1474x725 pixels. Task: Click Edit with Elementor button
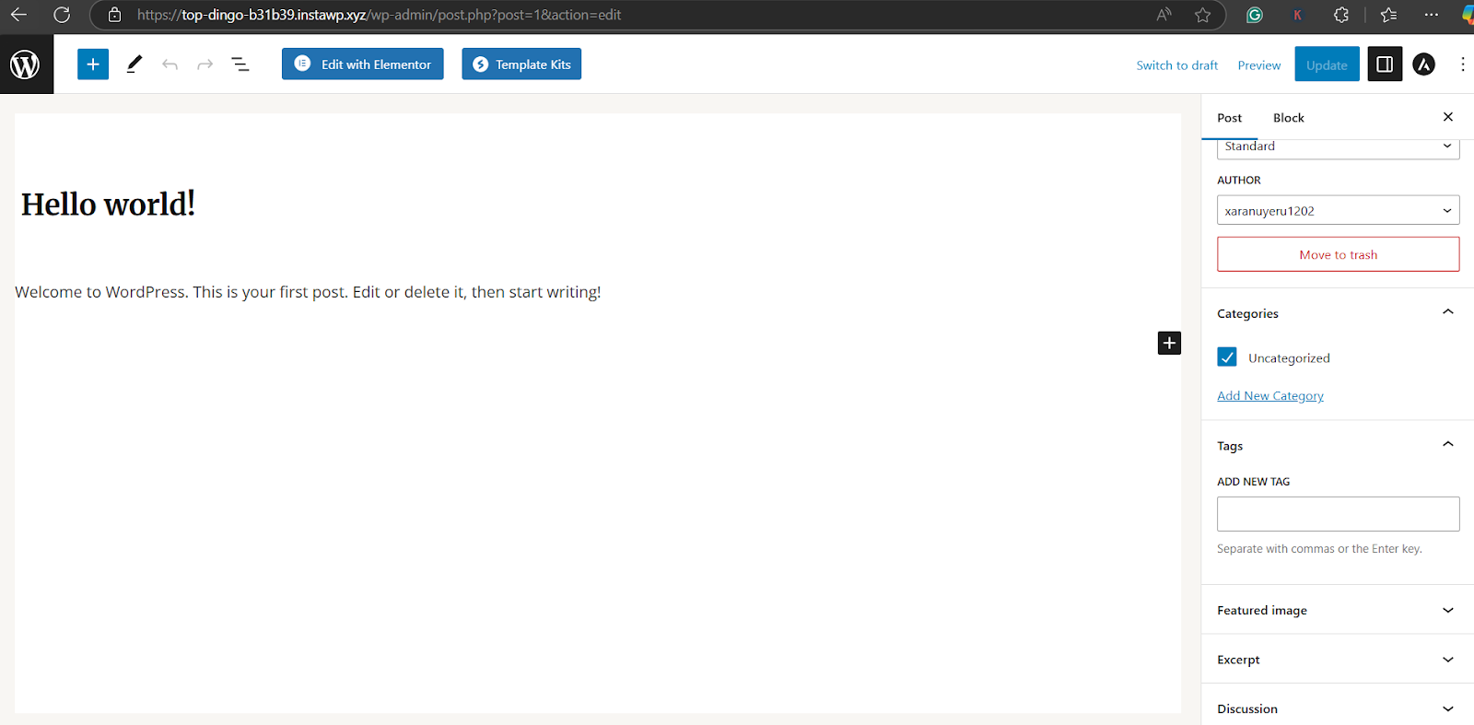pyautogui.click(x=363, y=64)
